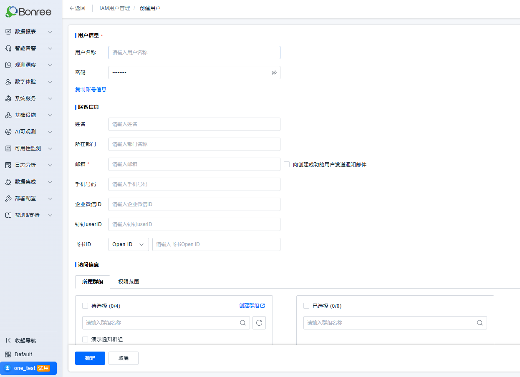Click the 待选择 group name search field

[166, 323]
